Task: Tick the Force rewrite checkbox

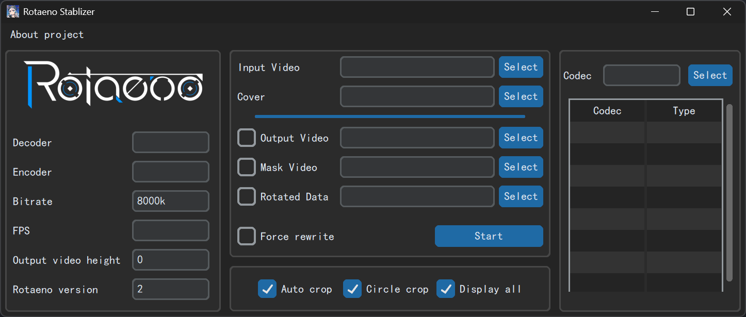Action: tap(247, 236)
